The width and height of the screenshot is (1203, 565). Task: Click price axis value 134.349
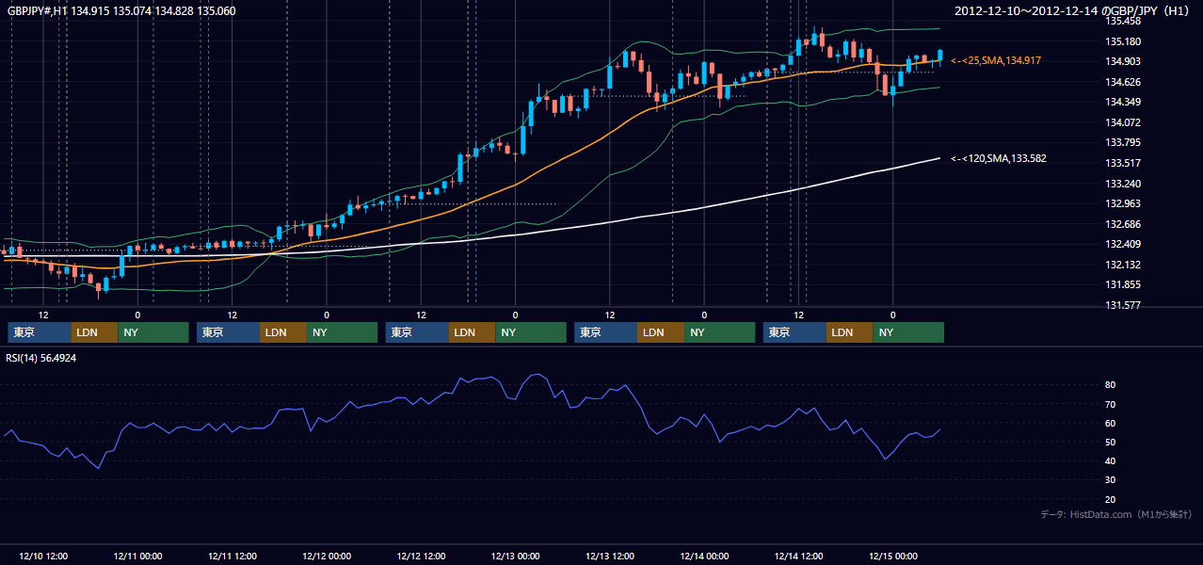tap(1124, 102)
